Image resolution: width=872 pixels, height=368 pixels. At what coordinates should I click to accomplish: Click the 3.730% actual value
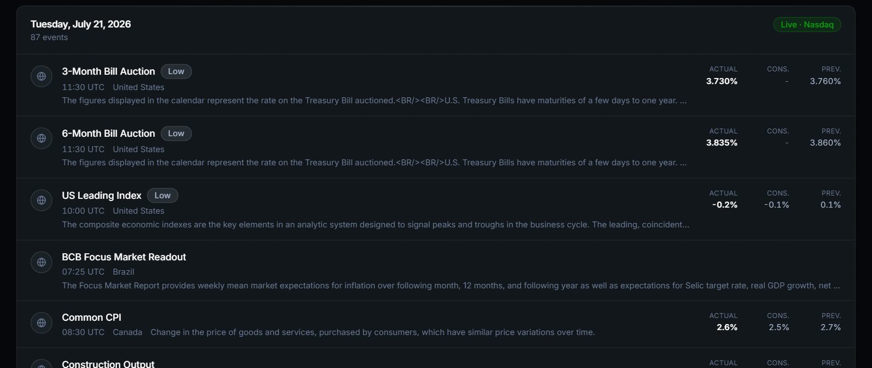click(x=722, y=81)
